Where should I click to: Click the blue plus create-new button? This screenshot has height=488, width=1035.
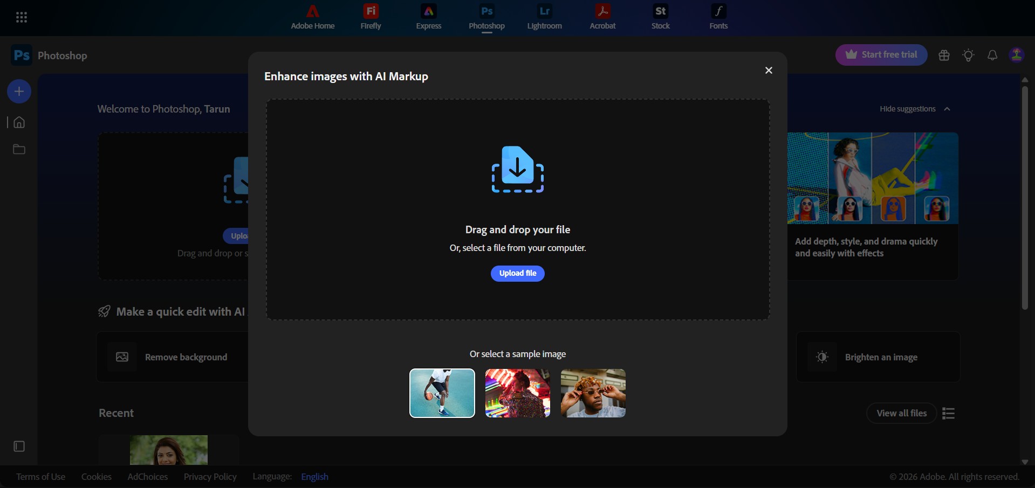click(19, 92)
